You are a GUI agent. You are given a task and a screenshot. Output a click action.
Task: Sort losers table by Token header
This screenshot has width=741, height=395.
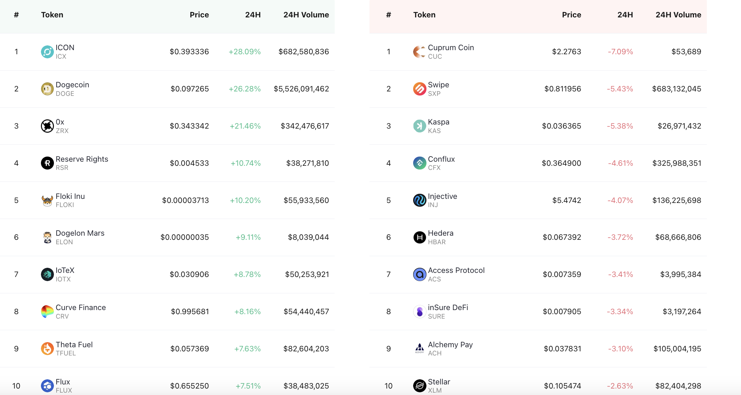424,15
